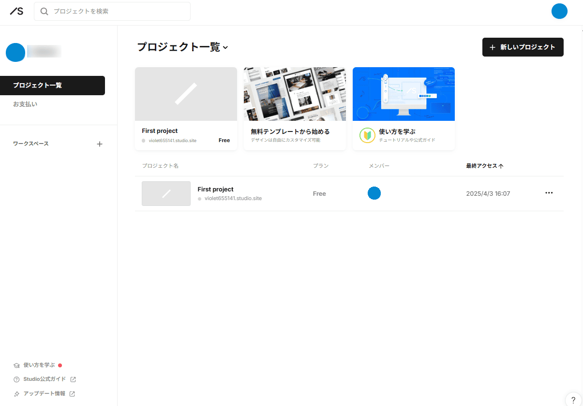Click the ワークスペース section label
This screenshot has width=583, height=406.
click(x=31, y=144)
